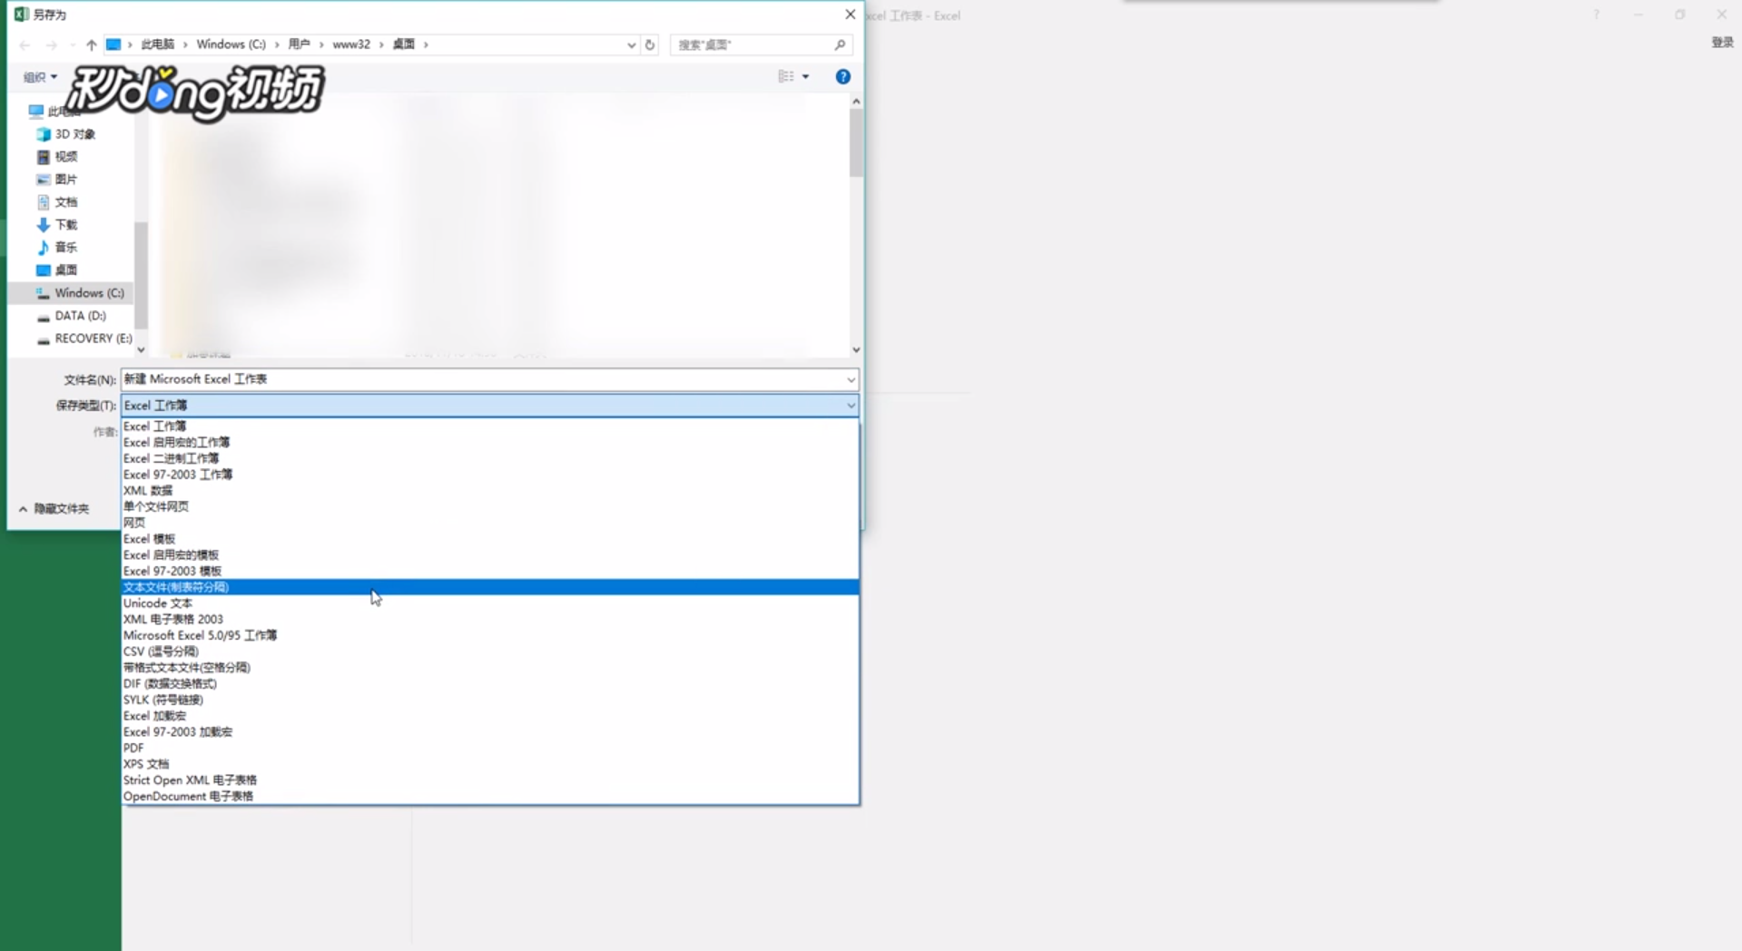Choose Unicode 文本 file type
1742x951 pixels.
tap(490, 603)
